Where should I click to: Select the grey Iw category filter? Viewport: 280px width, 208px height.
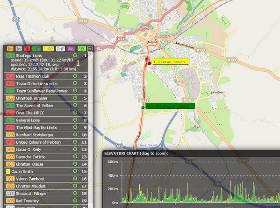click(x=19, y=49)
